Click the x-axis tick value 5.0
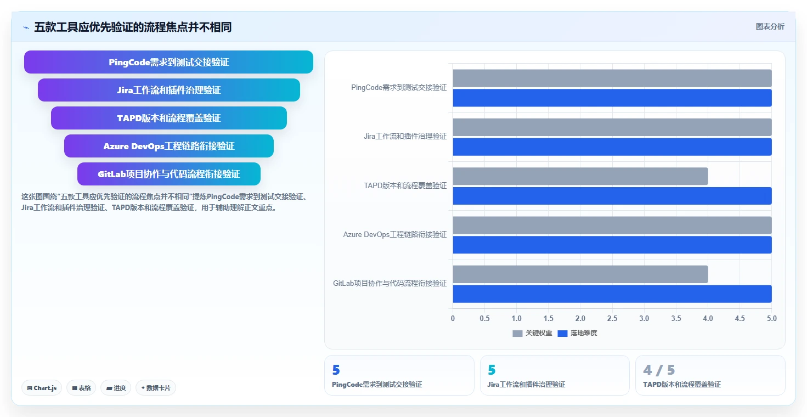The image size is (807, 417). pos(772,319)
